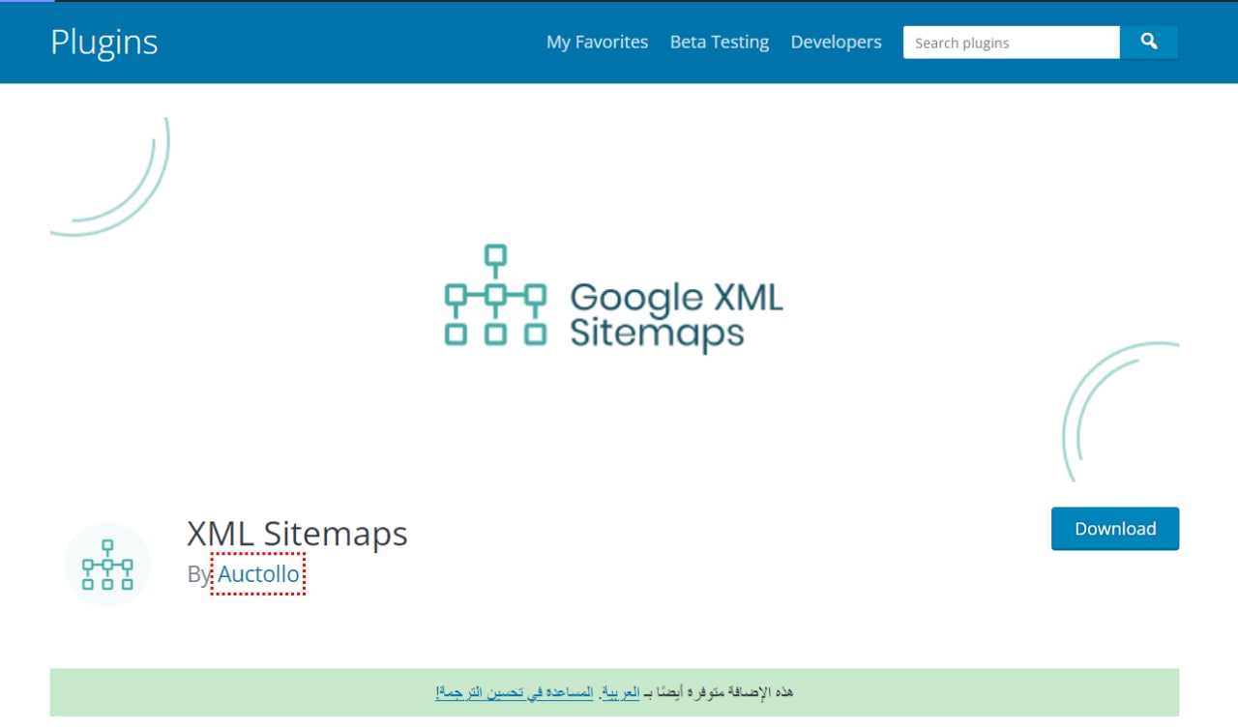This screenshot has height=727, width=1238.
Task: Click the XML Sitemaps title text
Action: pyautogui.click(x=297, y=534)
